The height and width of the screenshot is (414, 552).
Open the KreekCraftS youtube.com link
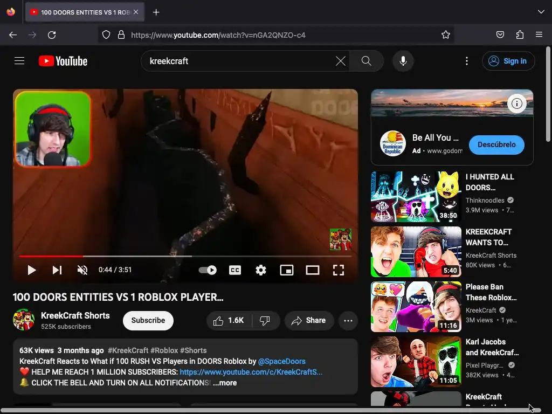[x=251, y=372]
